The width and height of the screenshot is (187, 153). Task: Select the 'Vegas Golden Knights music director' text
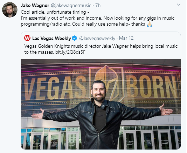pos(62,46)
